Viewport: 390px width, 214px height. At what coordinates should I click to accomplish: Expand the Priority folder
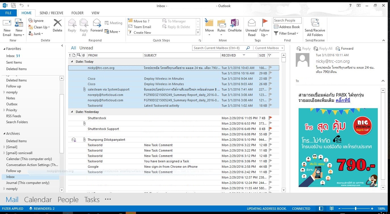tap(4, 110)
